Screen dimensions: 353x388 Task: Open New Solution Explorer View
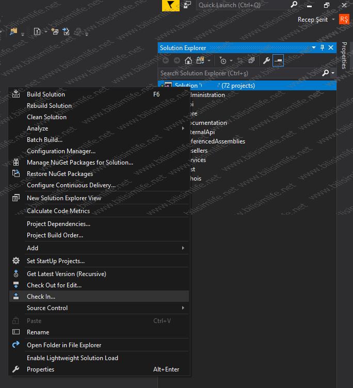(99, 198)
